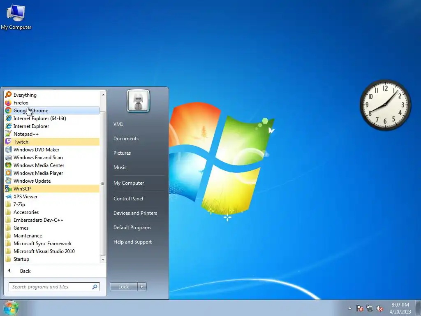Screen dimensions: 421x316
Task: Expand the Startup folder
Action: point(52,259)
